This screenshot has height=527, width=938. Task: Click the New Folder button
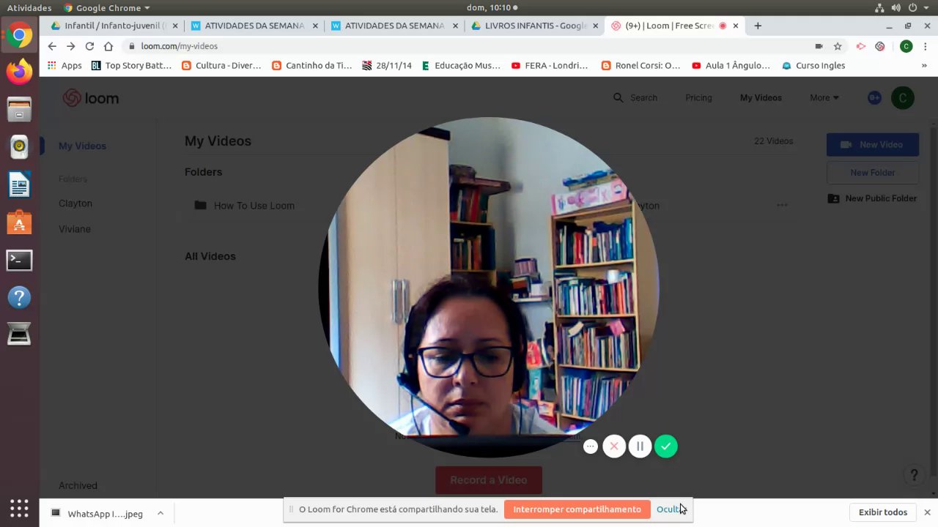(873, 173)
